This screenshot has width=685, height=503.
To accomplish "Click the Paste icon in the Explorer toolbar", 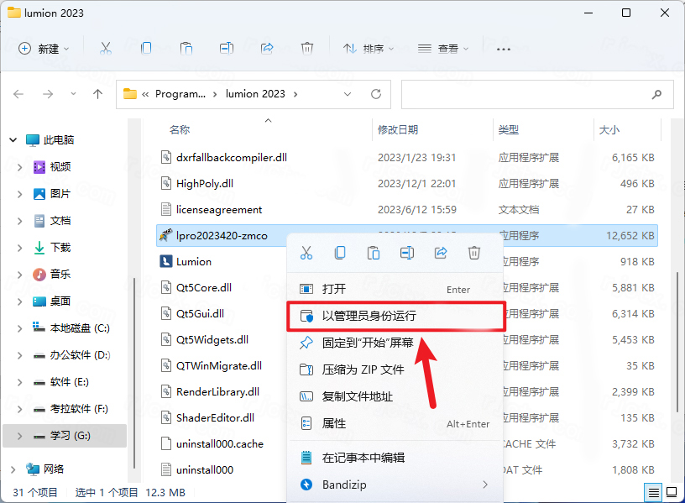I will [186, 48].
